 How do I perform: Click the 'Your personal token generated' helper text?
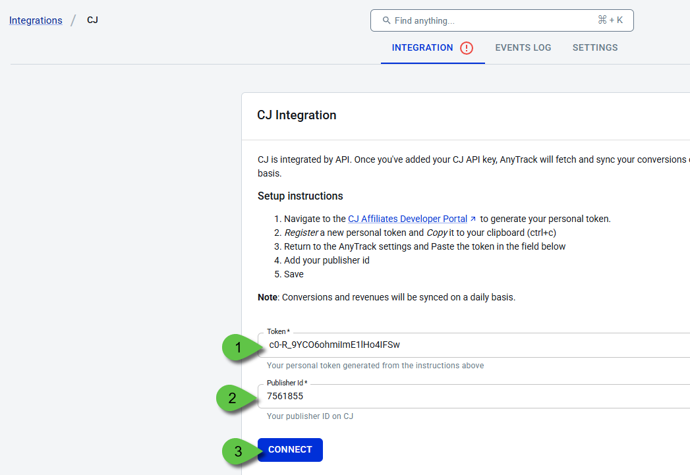(x=375, y=366)
